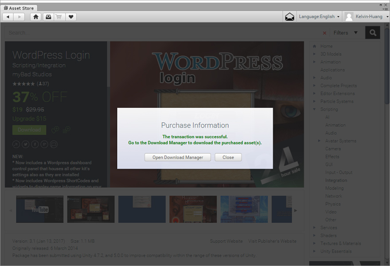Open the Hostage Negotiator thumbnail
This screenshot has width=390, height=266.
point(193,209)
